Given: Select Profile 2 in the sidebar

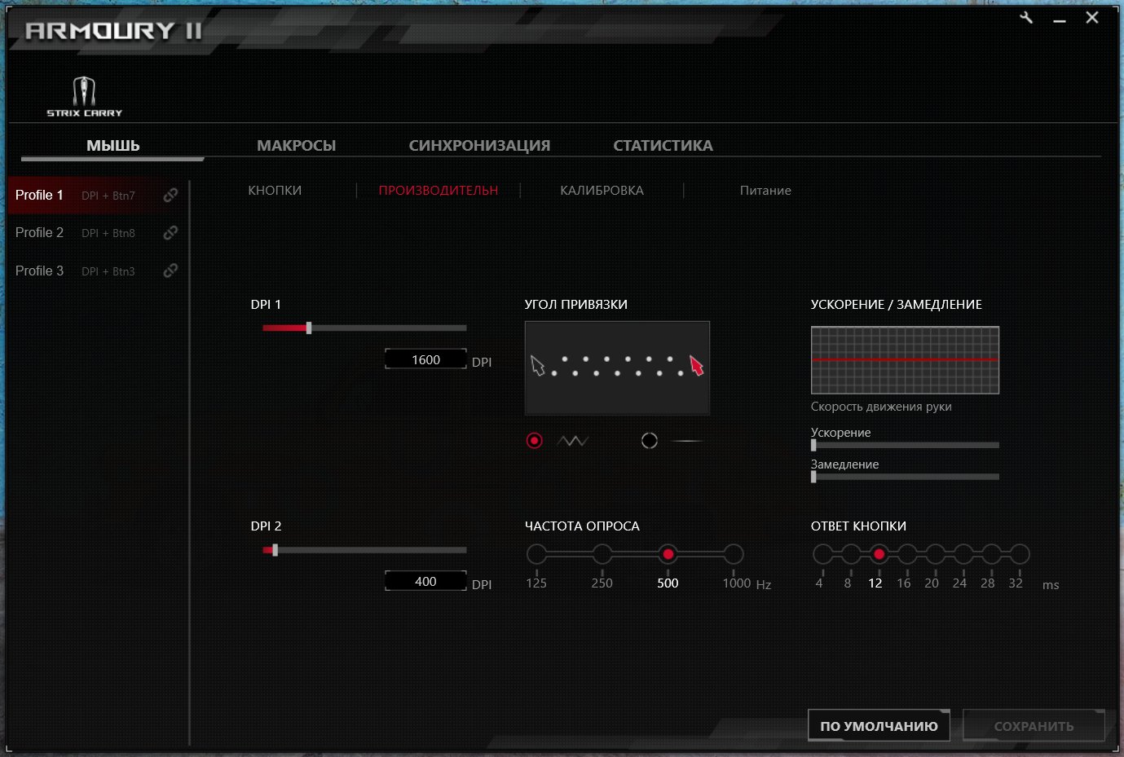Looking at the screenshot, I should [99, 232].
